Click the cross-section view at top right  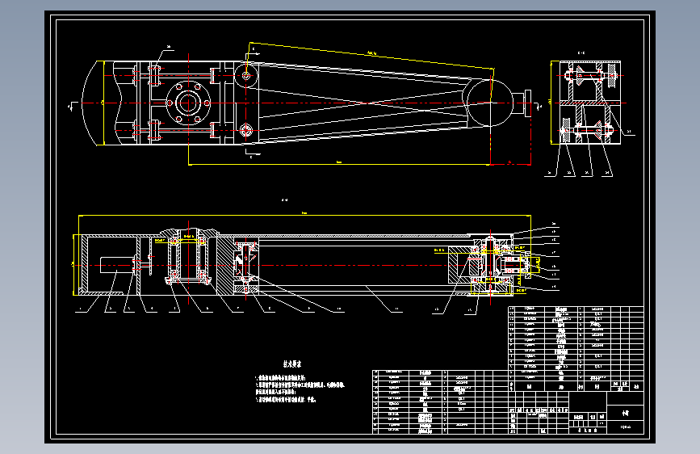click(x=589, y=103)
